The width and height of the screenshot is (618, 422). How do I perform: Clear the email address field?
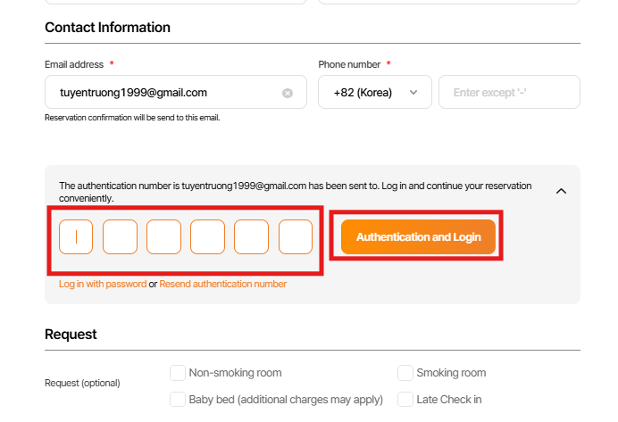[288, 93]
